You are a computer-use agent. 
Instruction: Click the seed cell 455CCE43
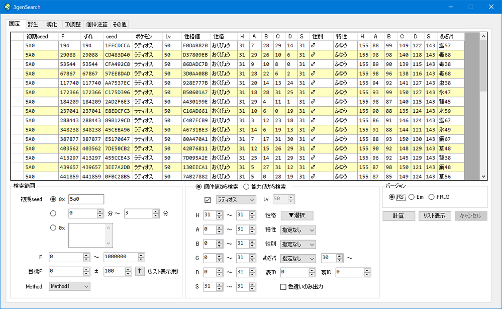(118, 158)
